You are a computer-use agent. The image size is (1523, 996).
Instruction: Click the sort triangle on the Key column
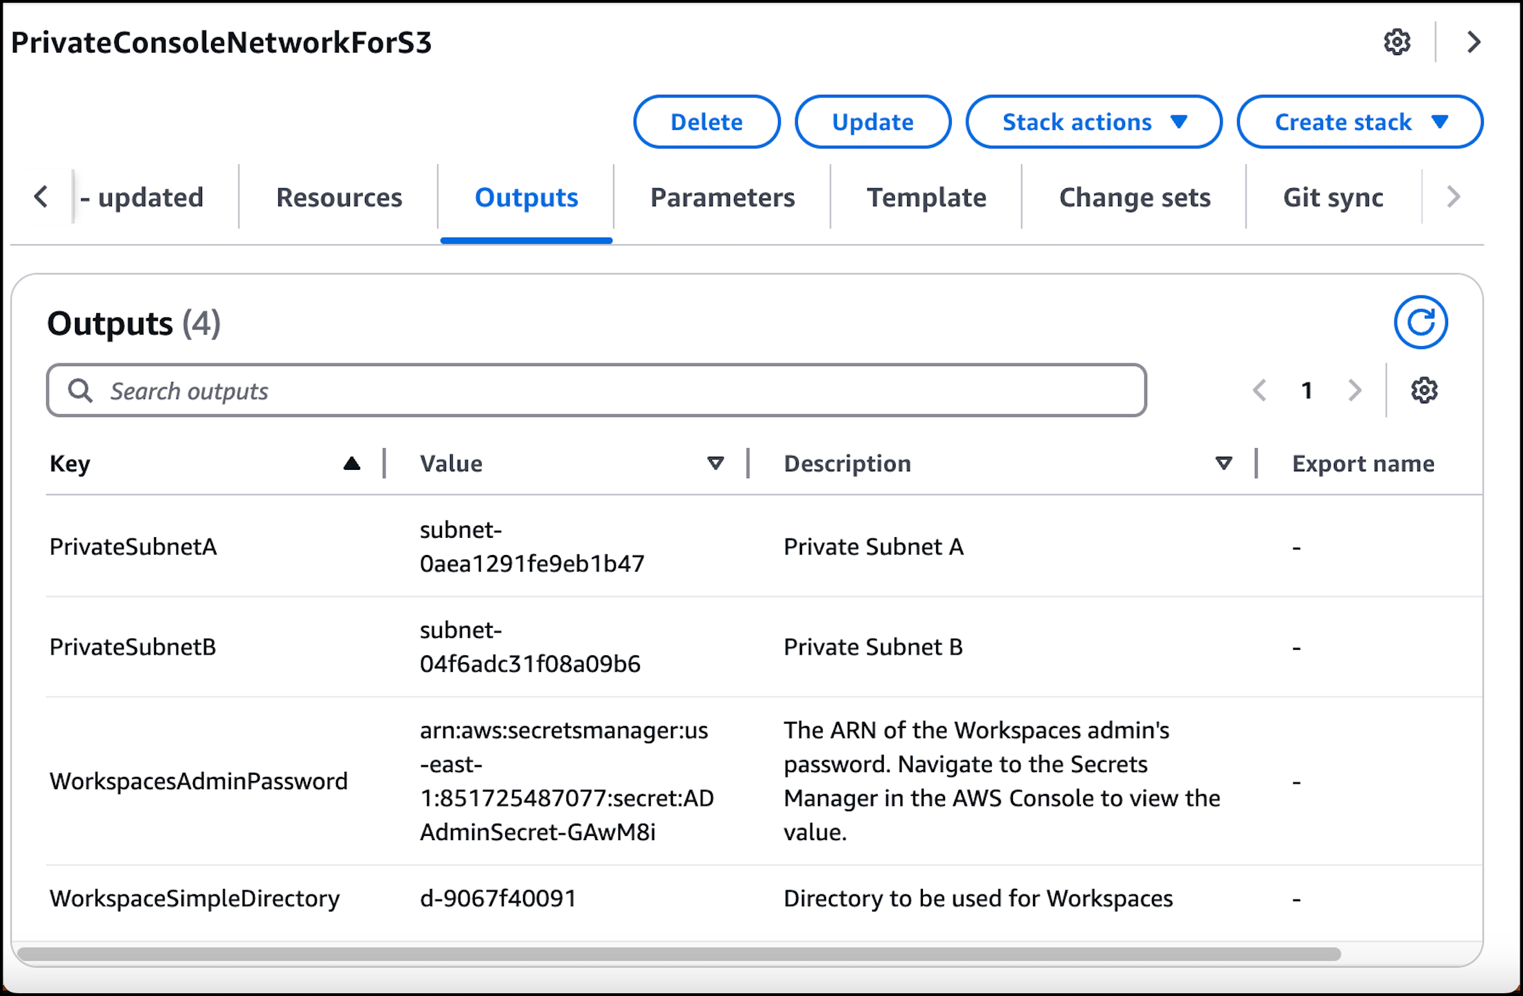352,463
